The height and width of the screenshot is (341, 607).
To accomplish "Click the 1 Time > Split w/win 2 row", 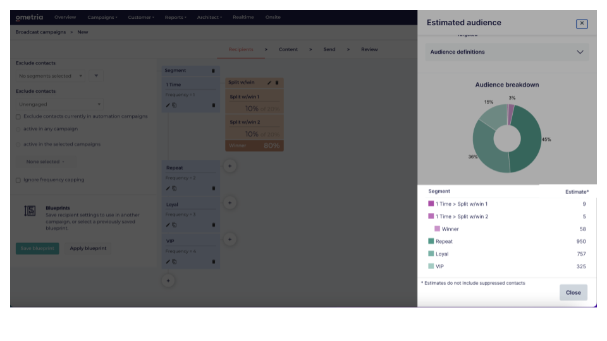I will [506, 217].
